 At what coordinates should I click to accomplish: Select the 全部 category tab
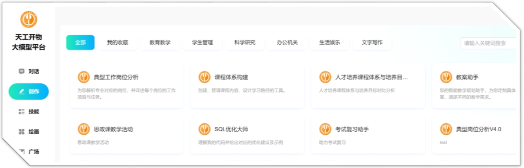(81, 43)
